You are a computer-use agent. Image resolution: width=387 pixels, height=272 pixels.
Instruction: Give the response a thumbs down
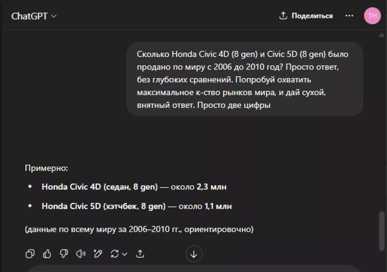click(64, 254)
